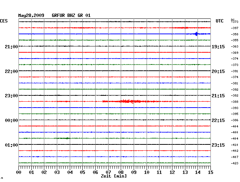Click the 22:15 UTC time label

coord(218,120)
